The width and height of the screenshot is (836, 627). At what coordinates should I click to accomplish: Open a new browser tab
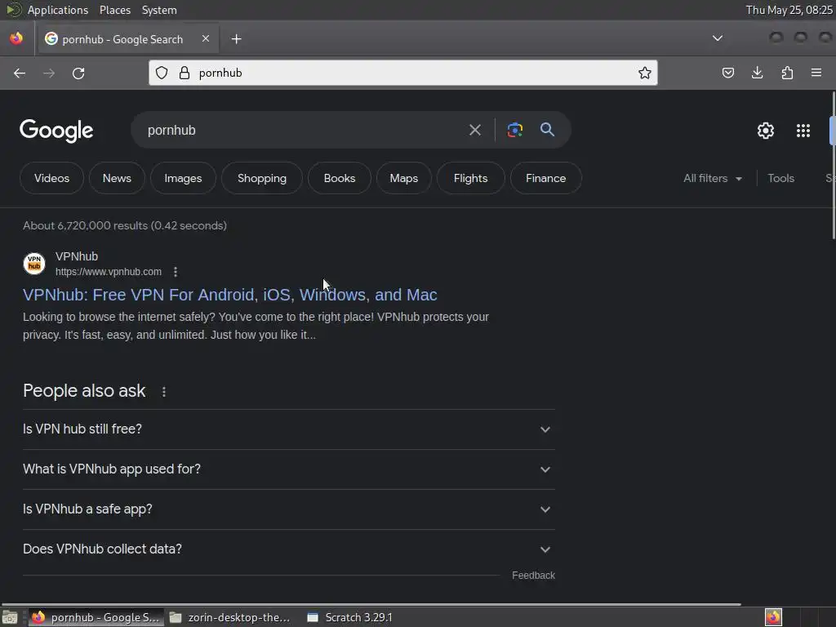point(236,39)
